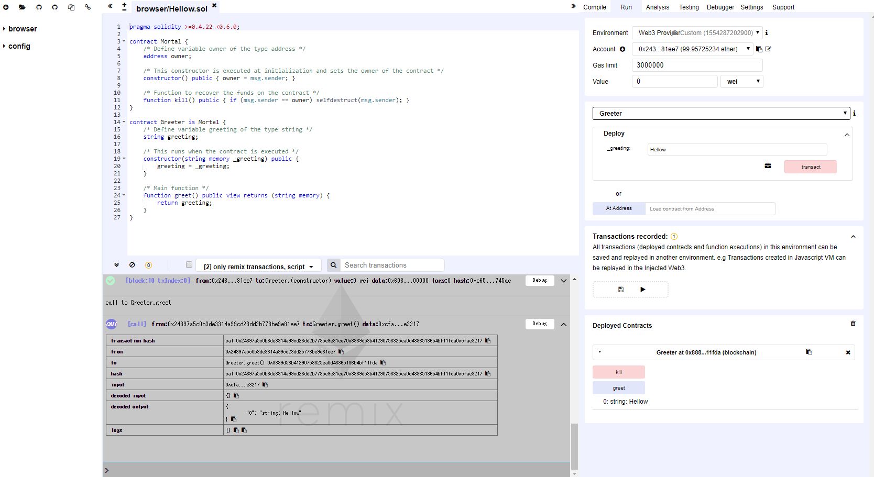Open the Environment Web3 Provider dropdown
Image resolution: width=874 pixels, height=477 pixels.
pyautogui.click(x=697, y=33)
